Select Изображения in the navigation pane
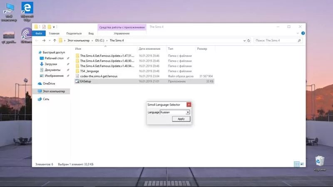 (54, 76)
